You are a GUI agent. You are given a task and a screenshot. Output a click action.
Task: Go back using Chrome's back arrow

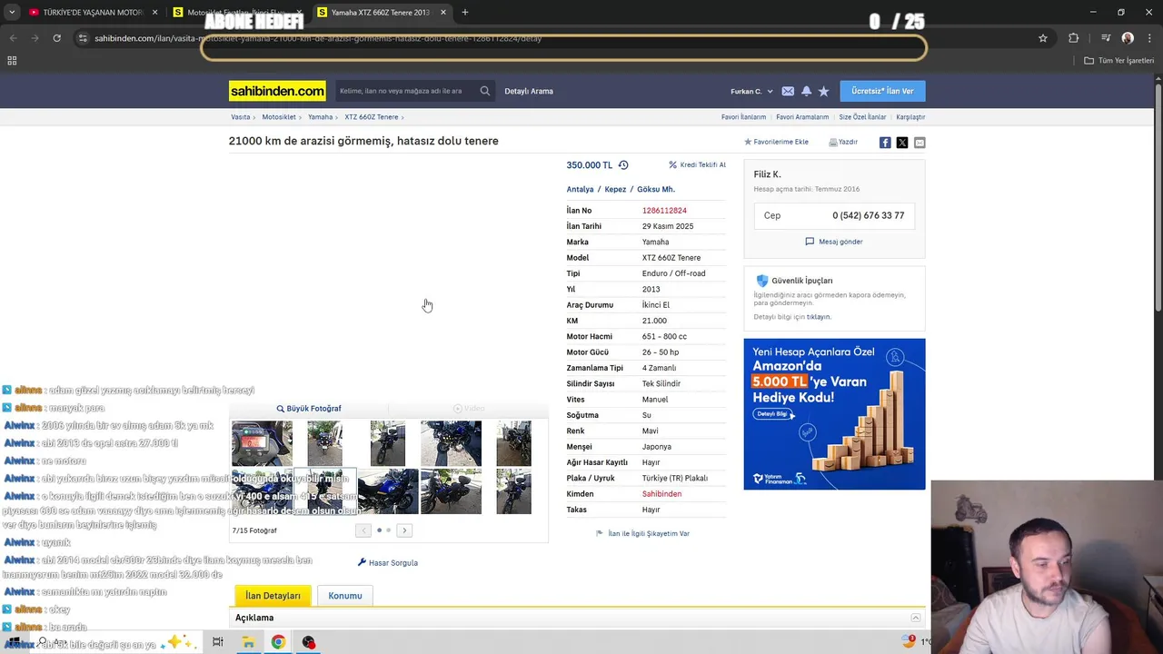[x=13, y=38]
